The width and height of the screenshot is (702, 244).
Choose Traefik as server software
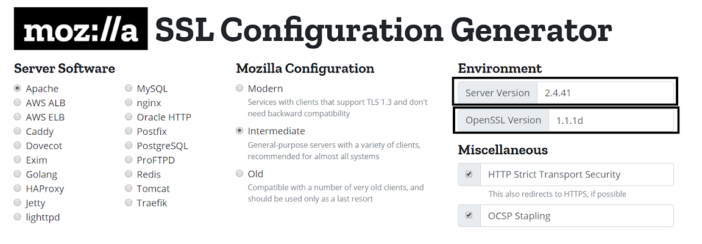tap(129, 203)
